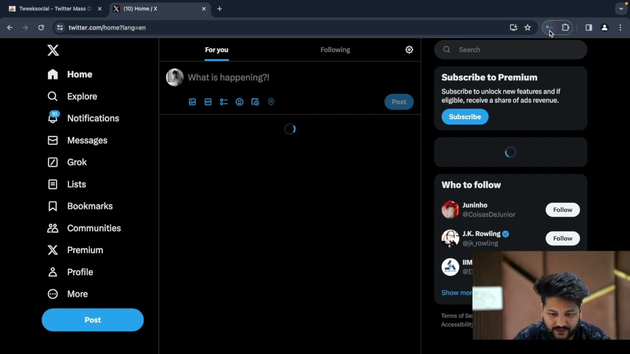630x354 pixels.
Task: Open Chrome three-dot menu
Action: click(x=620, y=28)
